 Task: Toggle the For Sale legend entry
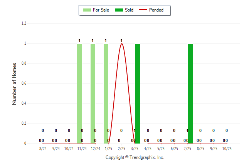[101, 10]
